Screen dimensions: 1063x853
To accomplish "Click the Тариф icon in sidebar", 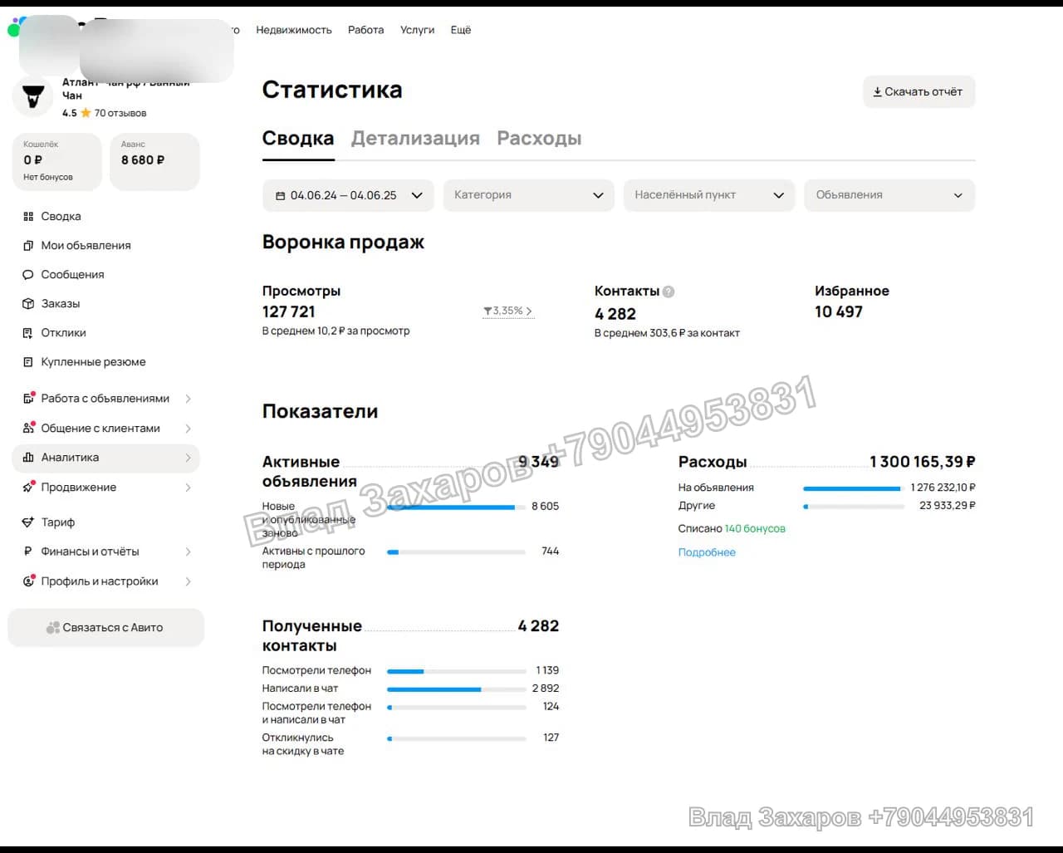I will tap(28, 522).
